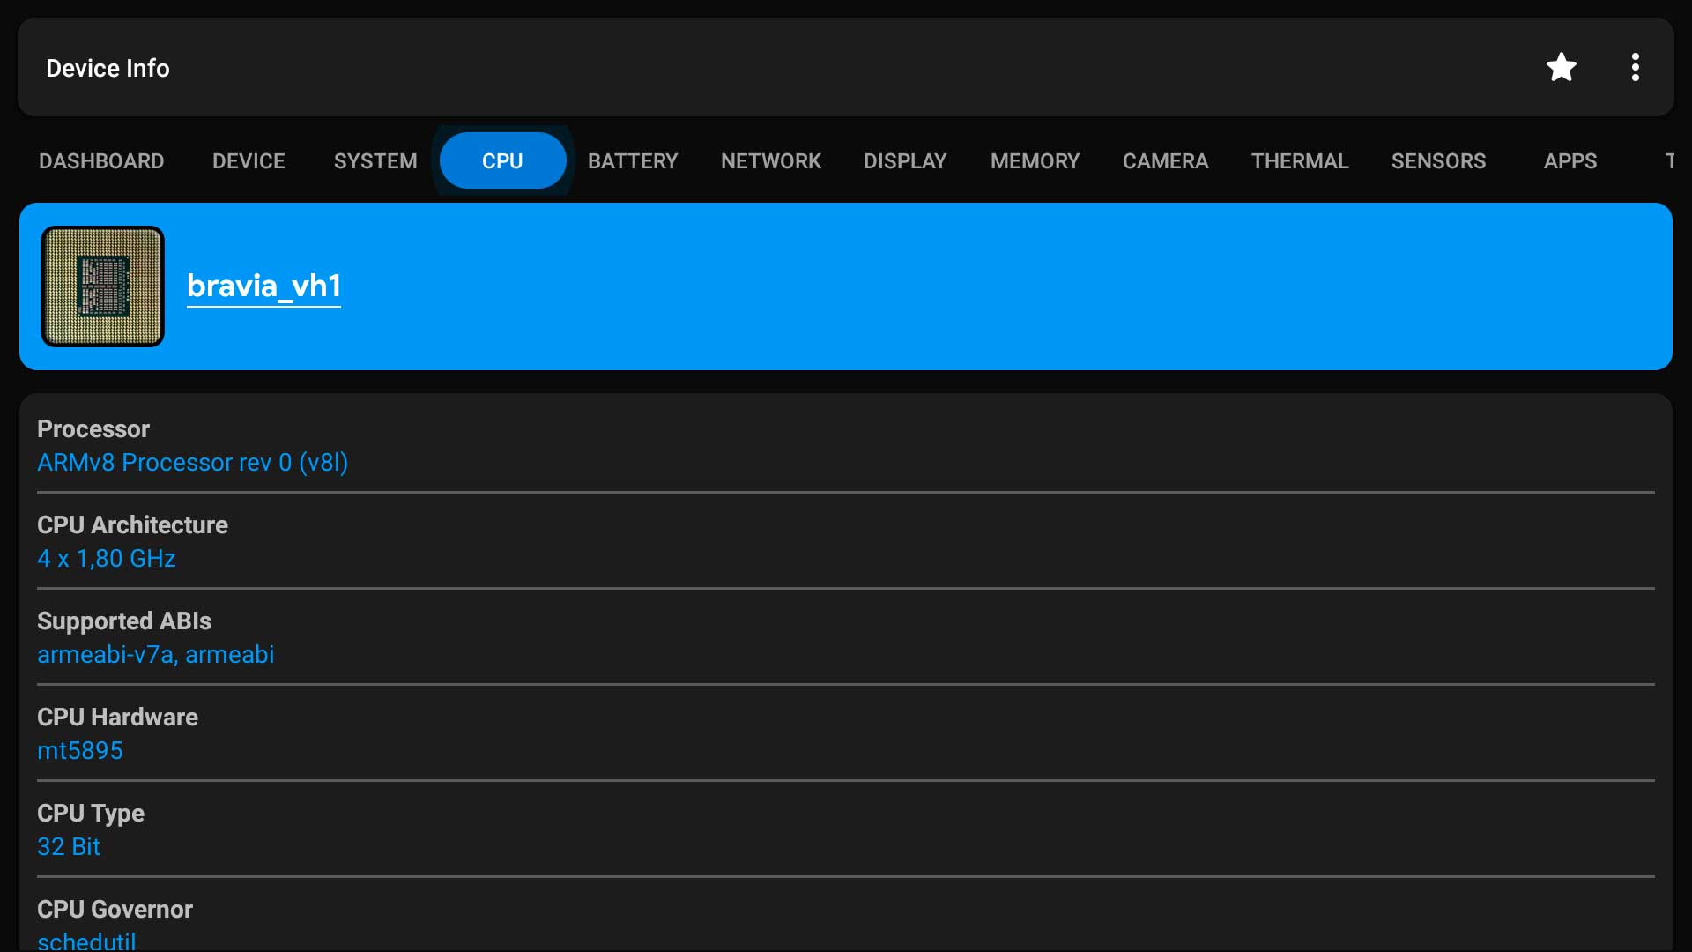Scroll tab bar to reveal more tabs
The height and width of the screenshot is (952, 1692).
coord(1663,160)
